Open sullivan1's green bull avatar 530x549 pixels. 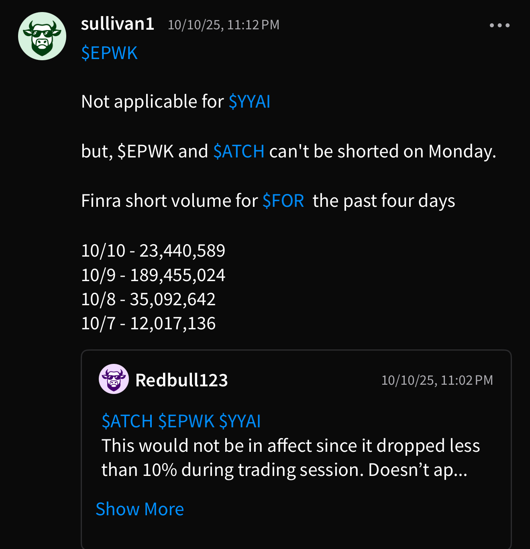pyautogui.click(x=42, y=36)
